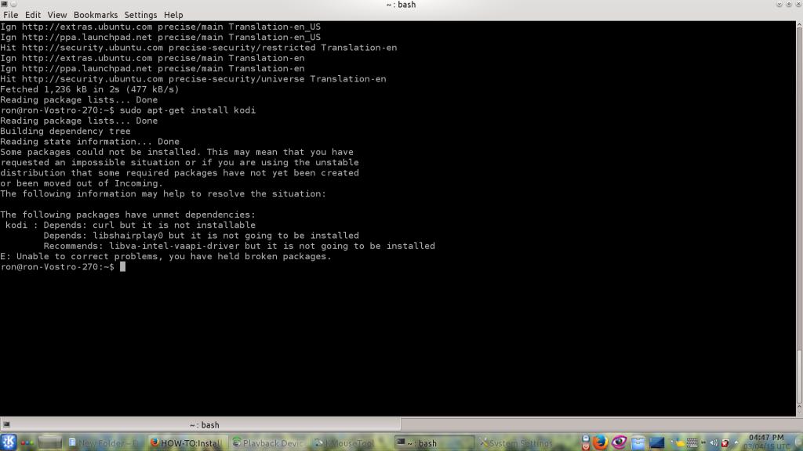Click the eye-shaped panel icon
Viewport: 803px width, 451px height.
click(619, 442)
